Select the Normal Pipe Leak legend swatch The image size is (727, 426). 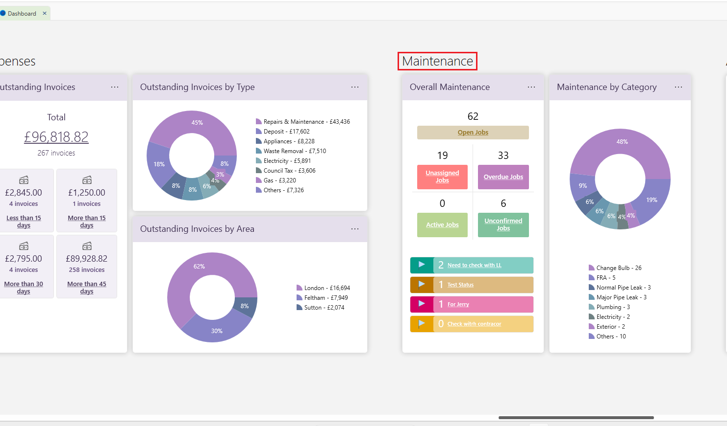[x=591, y=288]
